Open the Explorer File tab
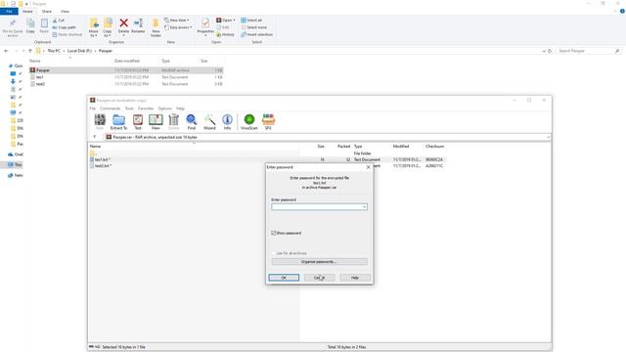This screenshot has width=626, height=352. 9,11
